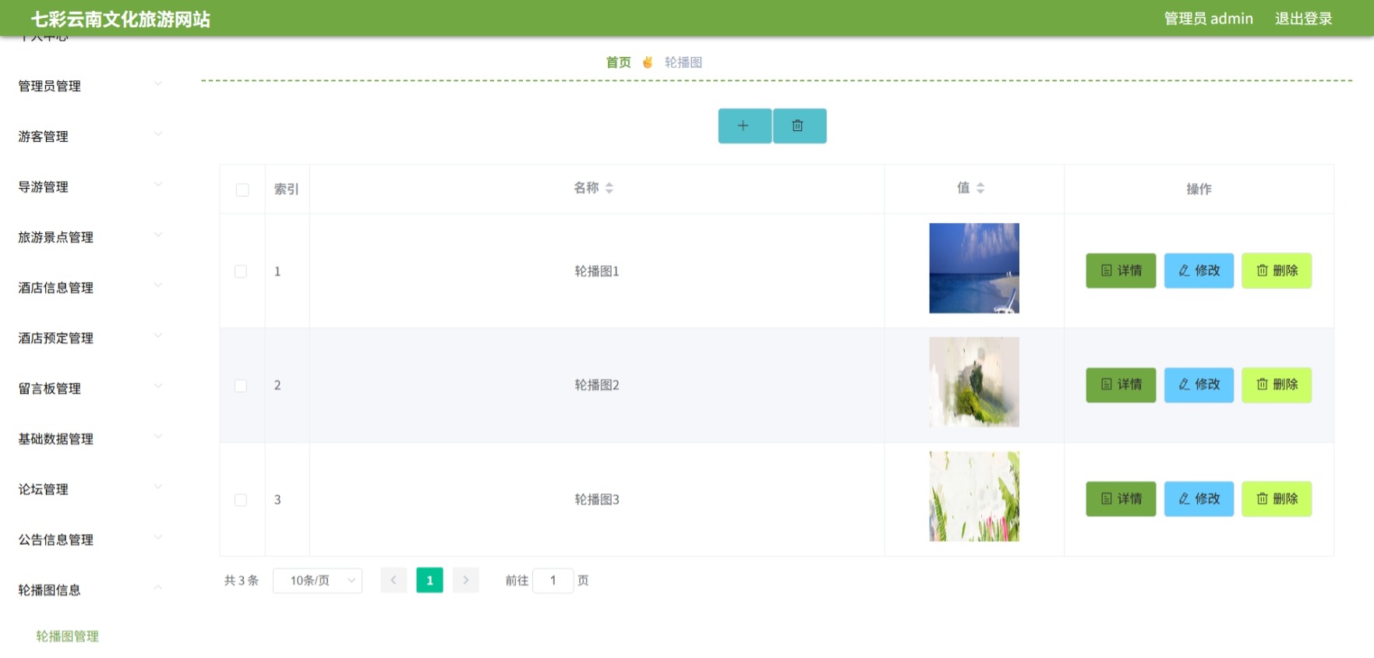View 详情 for 轮播图1
The width and height of the screenshot is (1374, 658).
click(x=1121, y=271)
